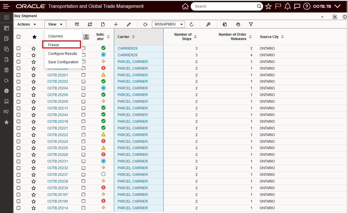
Task: Open favorites star in header
Action: (x=268, y=6)
